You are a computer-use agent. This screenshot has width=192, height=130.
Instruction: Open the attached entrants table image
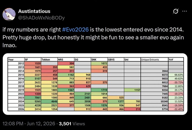(95, 84)
